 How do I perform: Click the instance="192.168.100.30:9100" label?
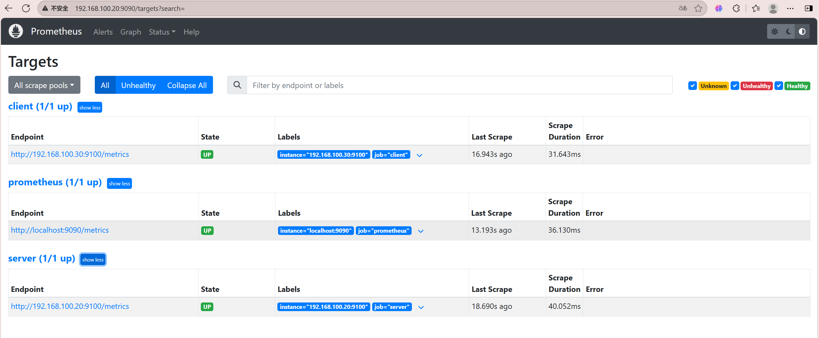coord(324,155)
